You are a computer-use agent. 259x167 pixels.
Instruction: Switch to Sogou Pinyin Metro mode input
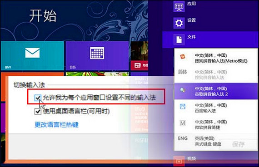(x=216, y=58)
